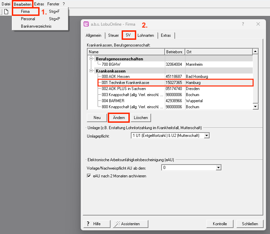Click the LobuOnline dialog title icon
The image size is (270, 234).
pyautogui.click(x=86, y=24)
